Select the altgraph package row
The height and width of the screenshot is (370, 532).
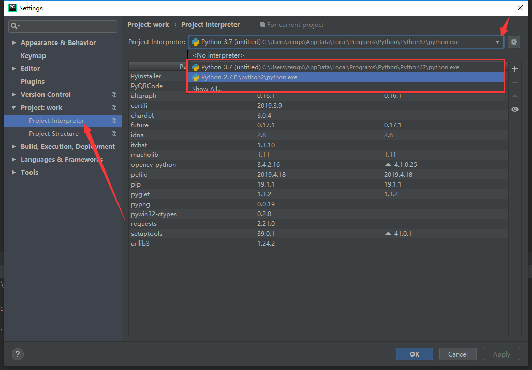pyautogui.click(x=318, y=96)
